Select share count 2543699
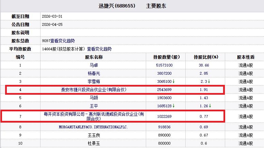Viewport: 264px width, 148px height. 164,90
